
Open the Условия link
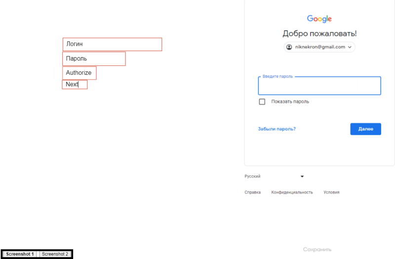331,193
